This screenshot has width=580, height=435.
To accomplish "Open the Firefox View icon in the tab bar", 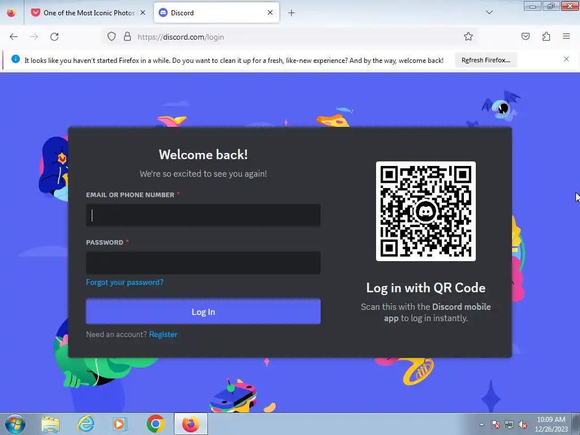I will (11, 13).
